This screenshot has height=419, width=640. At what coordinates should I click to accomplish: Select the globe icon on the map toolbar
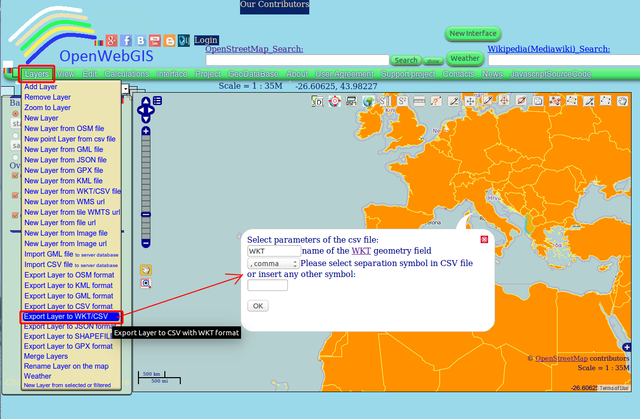pyautogui.click(x=369, y=101)
